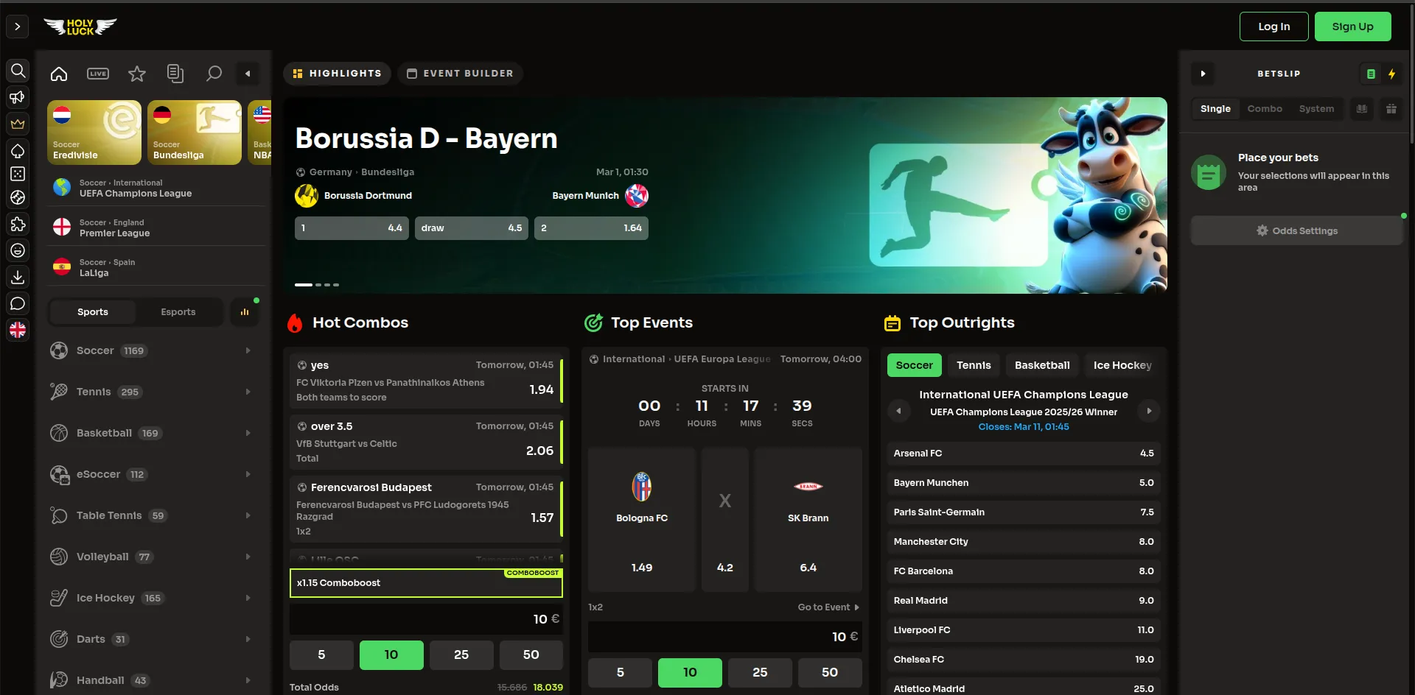Select Tennis tab in Top Outrights
Screen dimensions: 1415x695
(973, 365)
